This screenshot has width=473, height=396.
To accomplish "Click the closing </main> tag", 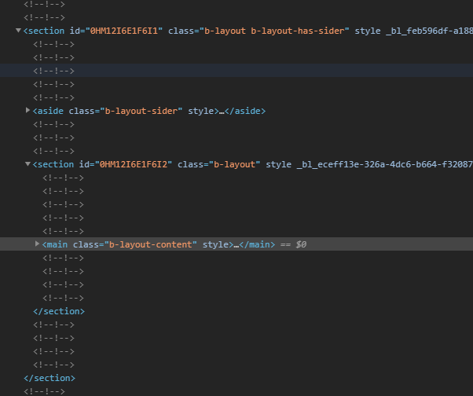I will click(x=257, y=244).
